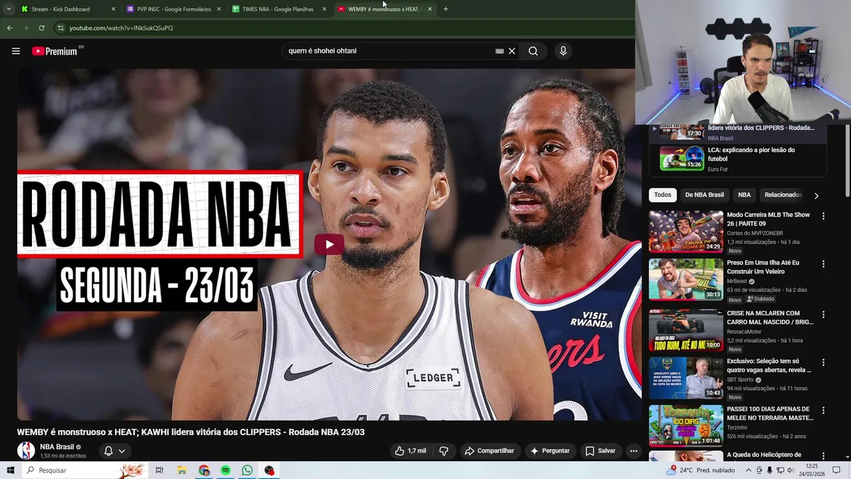Open the MrBeast channel name

(x=737, y=281)
